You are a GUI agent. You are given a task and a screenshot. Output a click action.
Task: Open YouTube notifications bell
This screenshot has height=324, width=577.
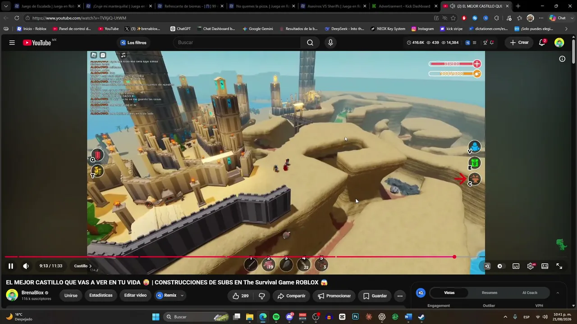[542, 43]
